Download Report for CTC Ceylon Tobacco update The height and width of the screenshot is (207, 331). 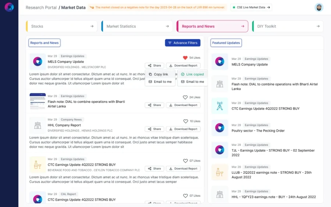click(183, 169)
